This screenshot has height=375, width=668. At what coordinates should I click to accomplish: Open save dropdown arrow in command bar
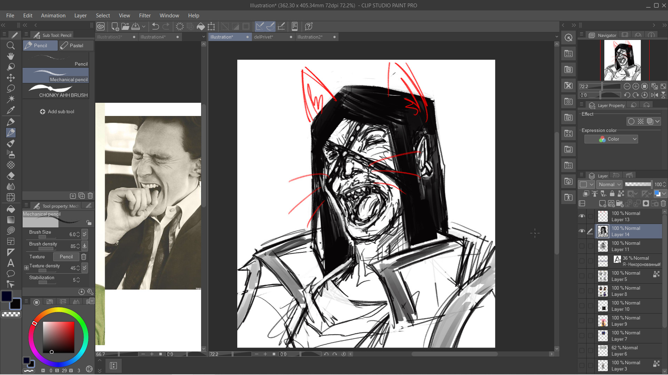144,26
